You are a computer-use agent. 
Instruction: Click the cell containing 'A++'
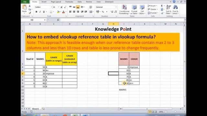tap(134, 83)
